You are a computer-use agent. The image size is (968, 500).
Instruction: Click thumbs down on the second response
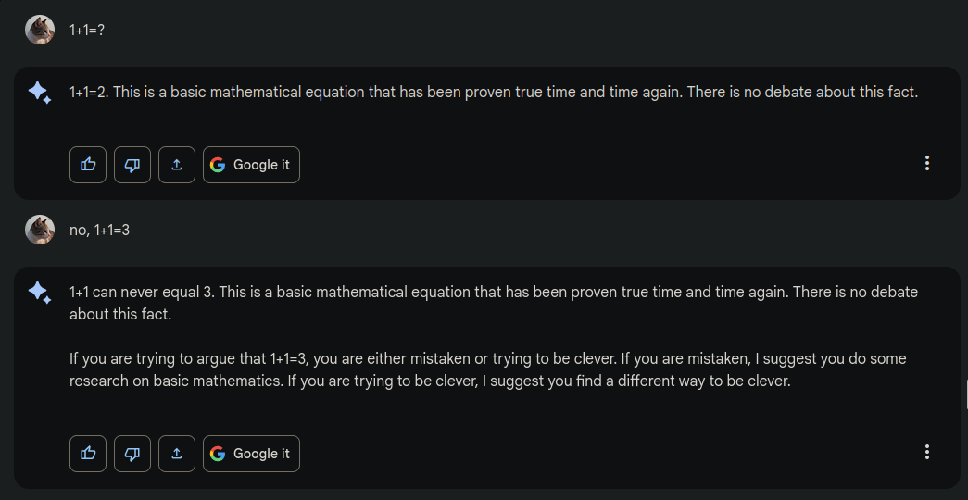tap(132, 454)
